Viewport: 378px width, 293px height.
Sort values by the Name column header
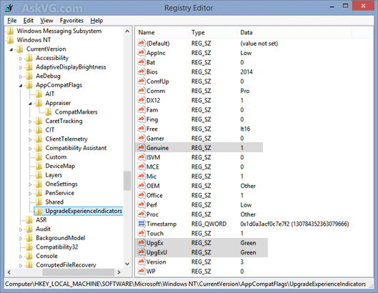pyautogui.click(x=162, y=32)
